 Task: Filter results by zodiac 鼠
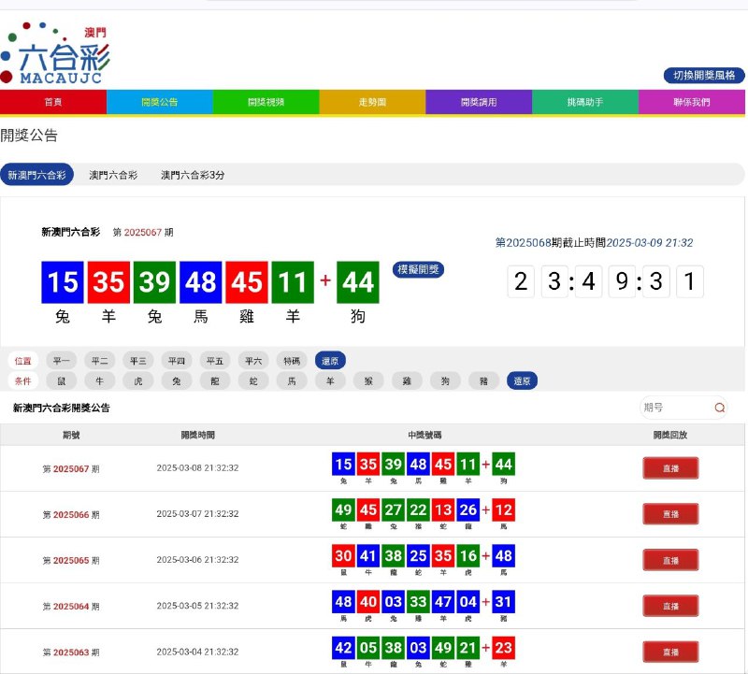(62, 380)
